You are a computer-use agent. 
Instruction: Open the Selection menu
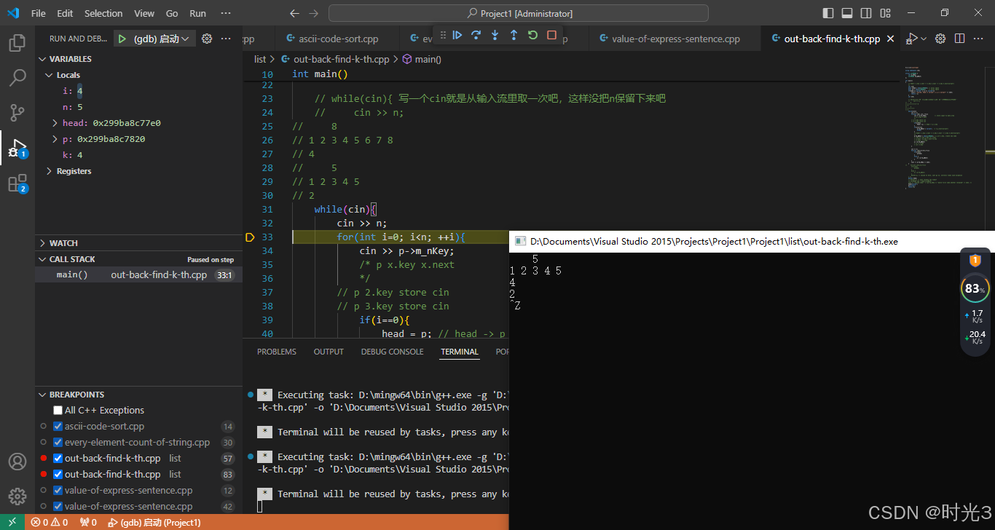coord(103,13)
